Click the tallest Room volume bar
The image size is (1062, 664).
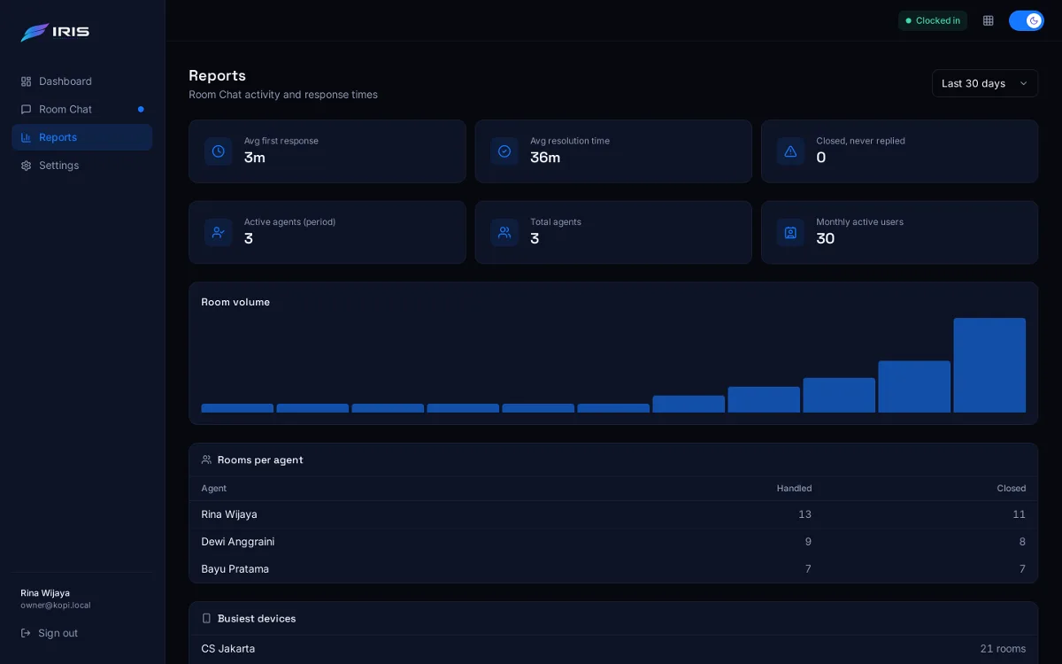click(989, 365)
